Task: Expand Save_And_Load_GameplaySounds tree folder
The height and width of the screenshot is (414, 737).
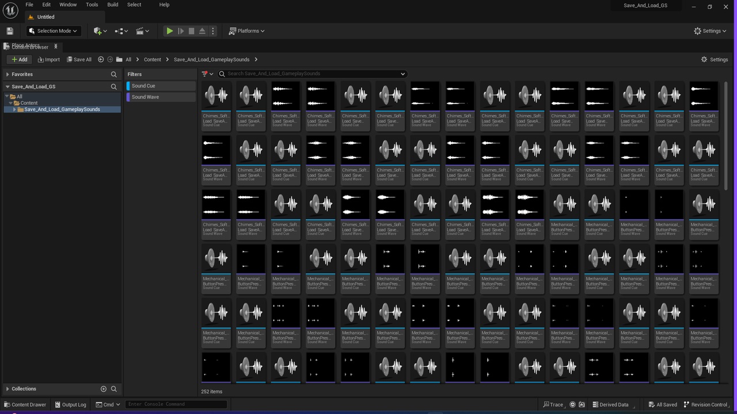Action: click(x=15, y=109)
